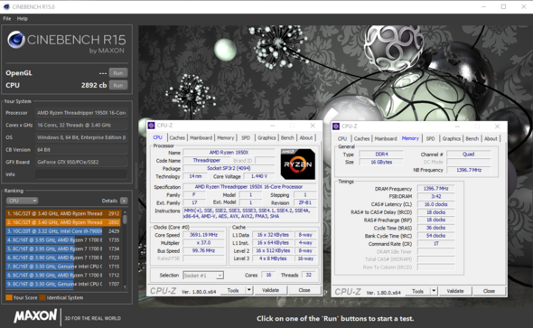Open the Socket #1 selection dropdown
Image resolution: width=533 pixels, height=328 pixels.
tap(203, 276)
